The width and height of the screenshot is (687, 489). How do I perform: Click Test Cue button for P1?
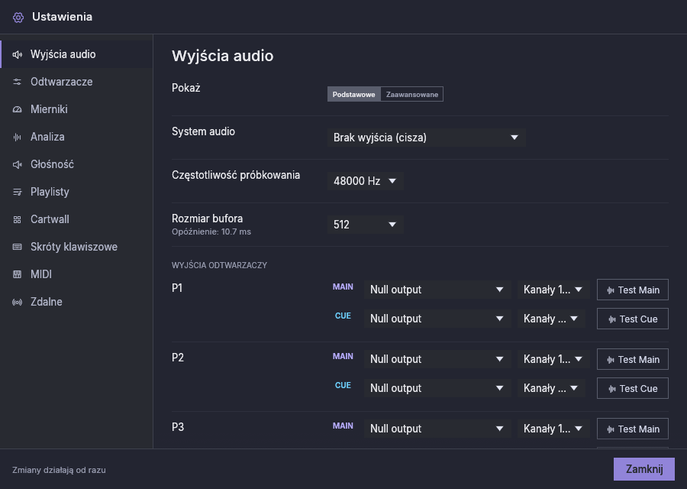[x=633, y=319]
